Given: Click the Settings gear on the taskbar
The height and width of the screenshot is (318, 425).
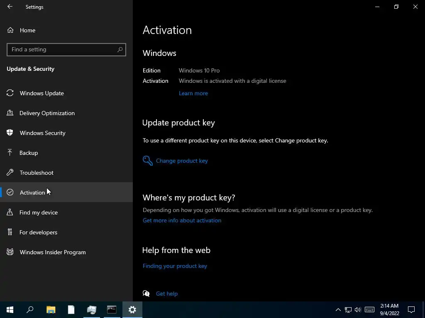Looking at the screenshot, I should (132, 310).
